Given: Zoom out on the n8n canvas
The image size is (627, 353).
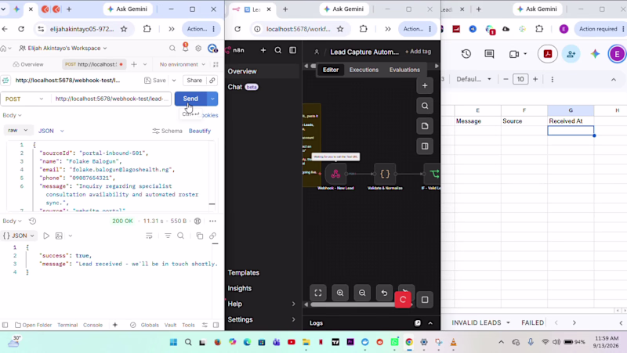Looking at the screenshot, I should coord(362,293).
